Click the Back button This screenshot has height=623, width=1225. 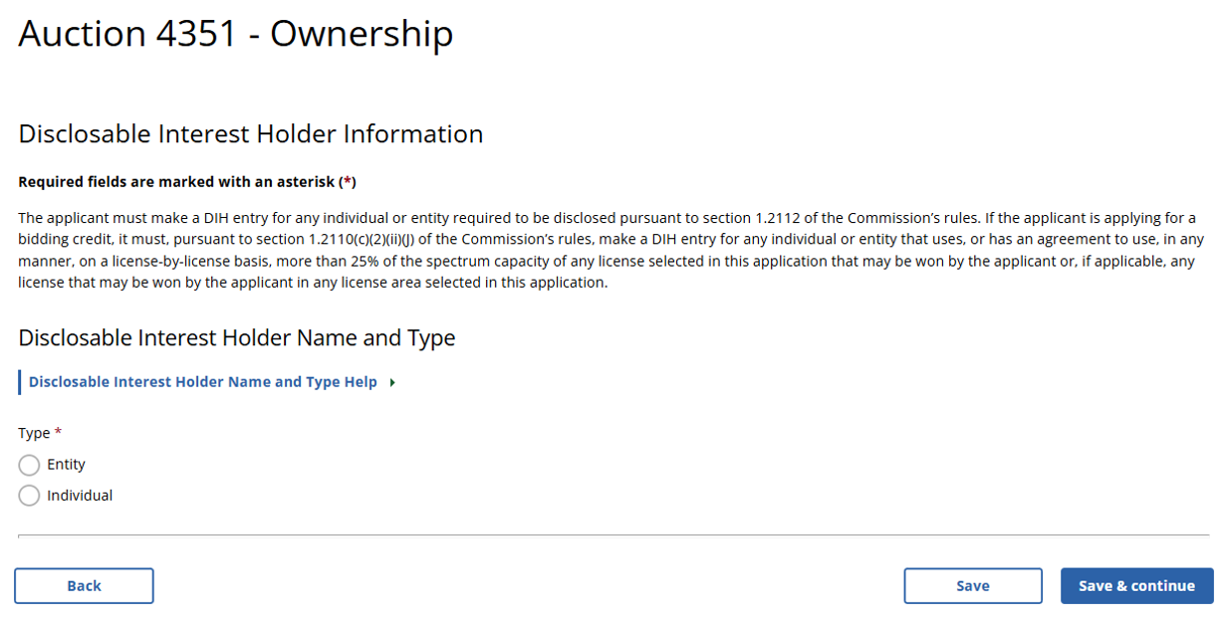pyautogui.click(x=84, y=586)
